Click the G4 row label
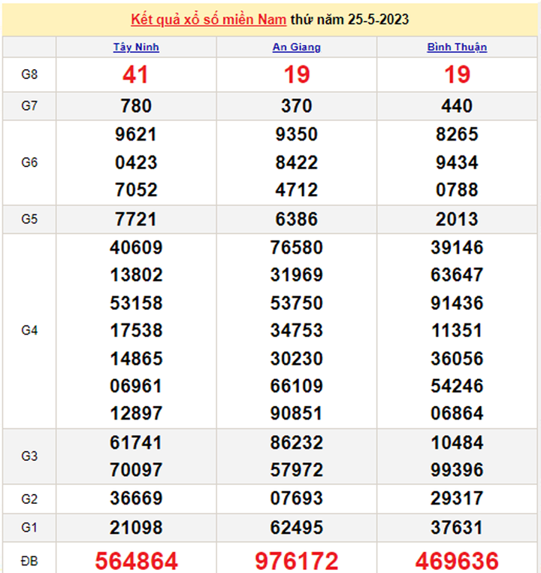The image size is (541, 573). pos(29,330)
